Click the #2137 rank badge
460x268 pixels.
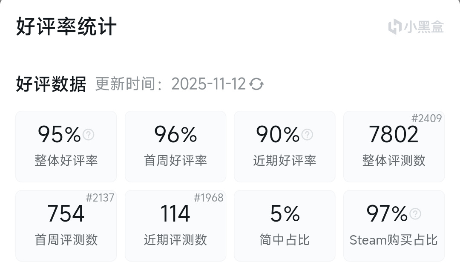100,198
